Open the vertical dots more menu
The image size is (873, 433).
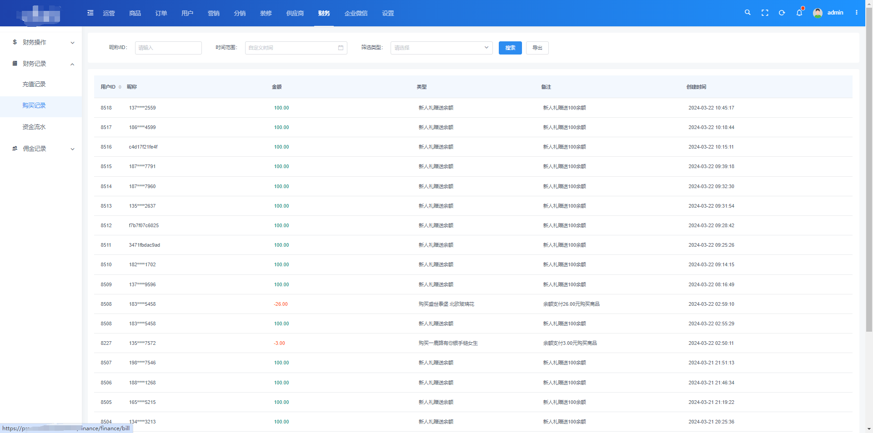(857, 13)
